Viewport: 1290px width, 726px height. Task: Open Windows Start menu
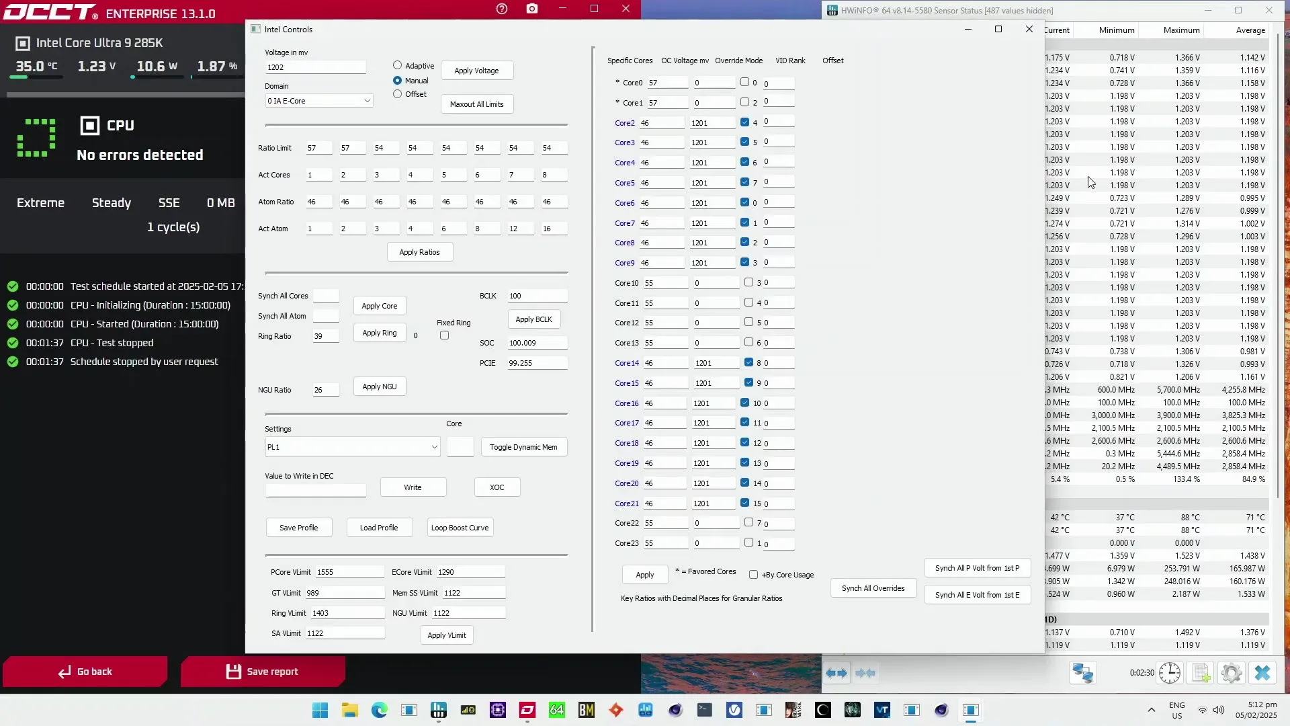[320, 710]
